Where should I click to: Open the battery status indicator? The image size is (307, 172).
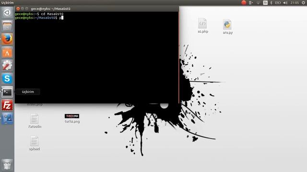(278, 3)
